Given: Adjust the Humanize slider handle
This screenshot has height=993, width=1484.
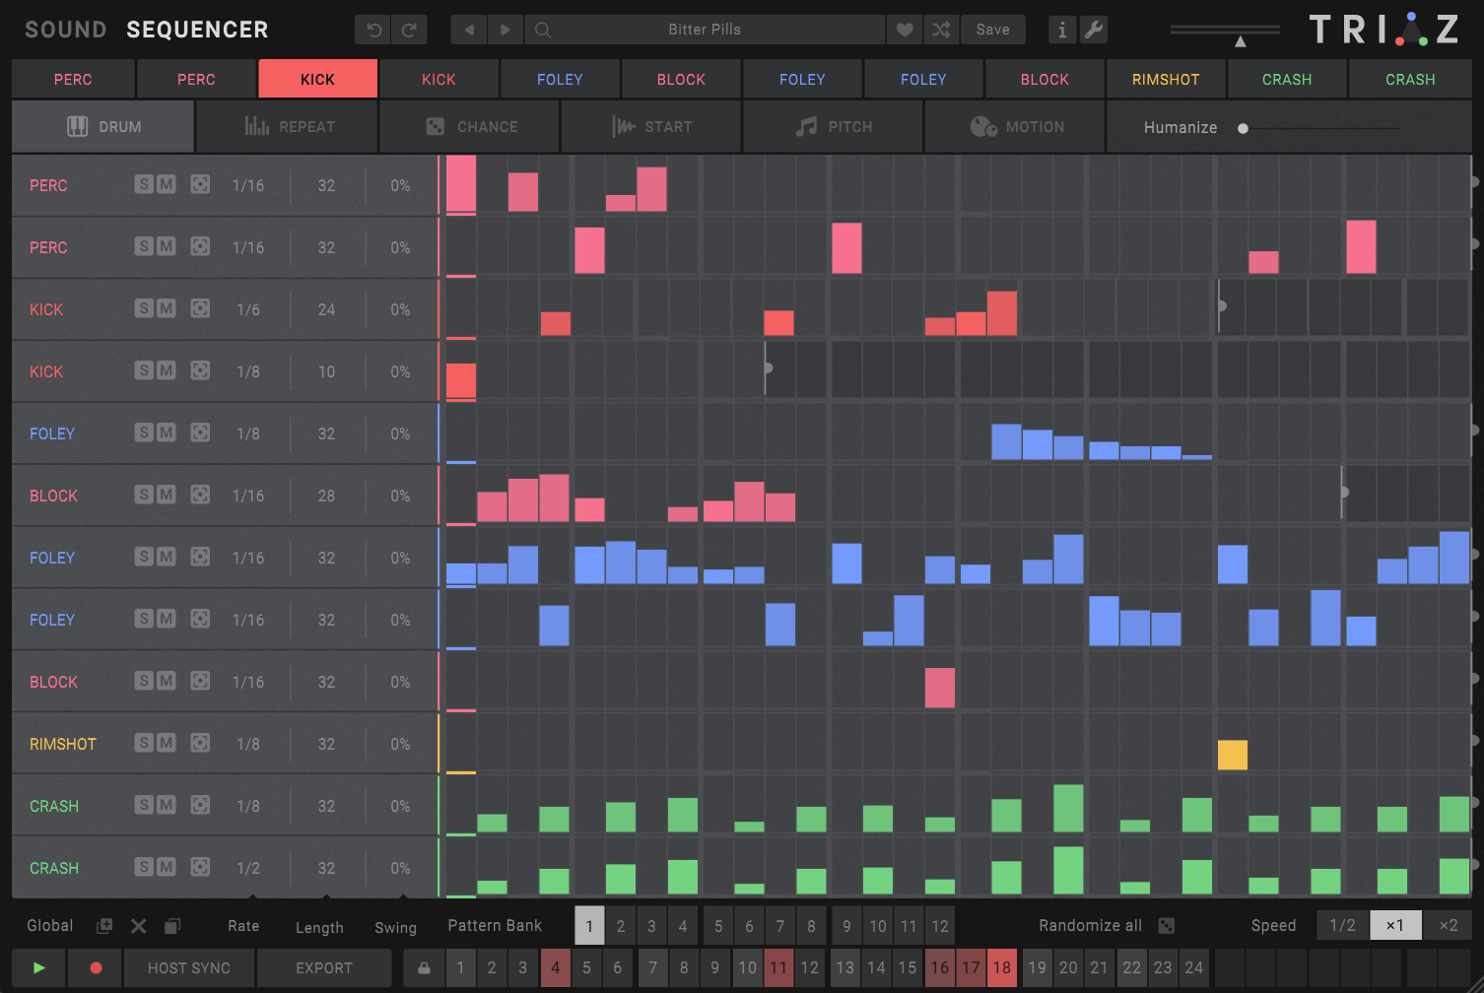Looking at the screenshot, I should (1244, 128).
